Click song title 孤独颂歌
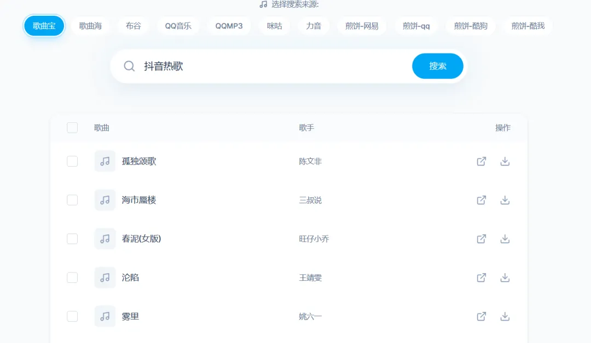Image resolution: width=591 pixels, height=343 pixels. [x=139, y=161]
